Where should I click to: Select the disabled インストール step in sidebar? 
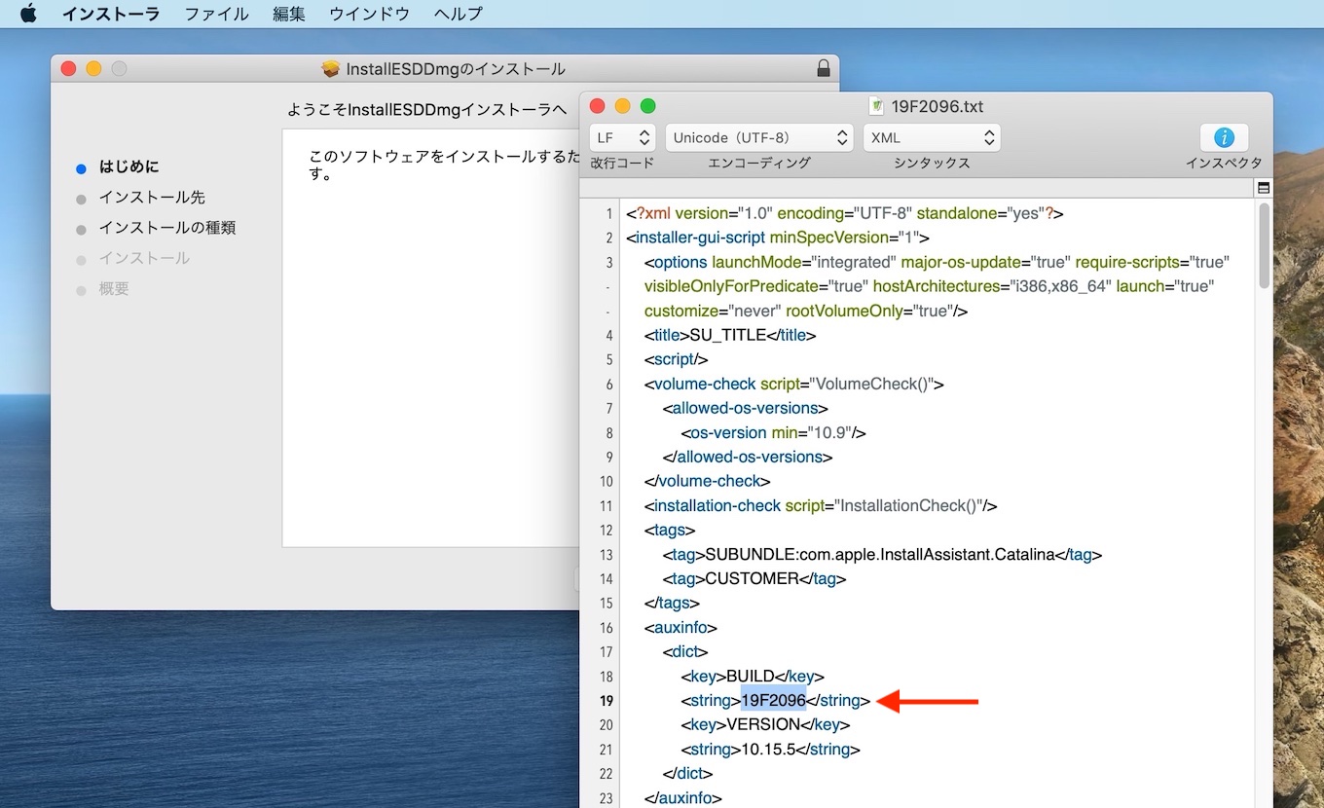[144, 259]
